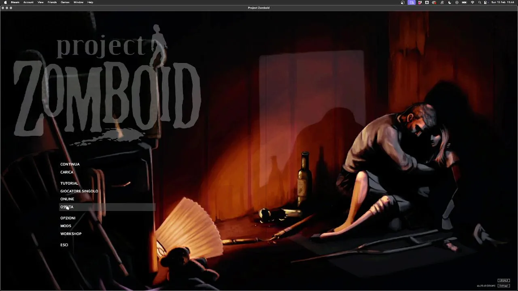This screenshot has height=291, width=518.
Task: Open the ONLINE multiplayer menu
Action: [x=67, y=199]
